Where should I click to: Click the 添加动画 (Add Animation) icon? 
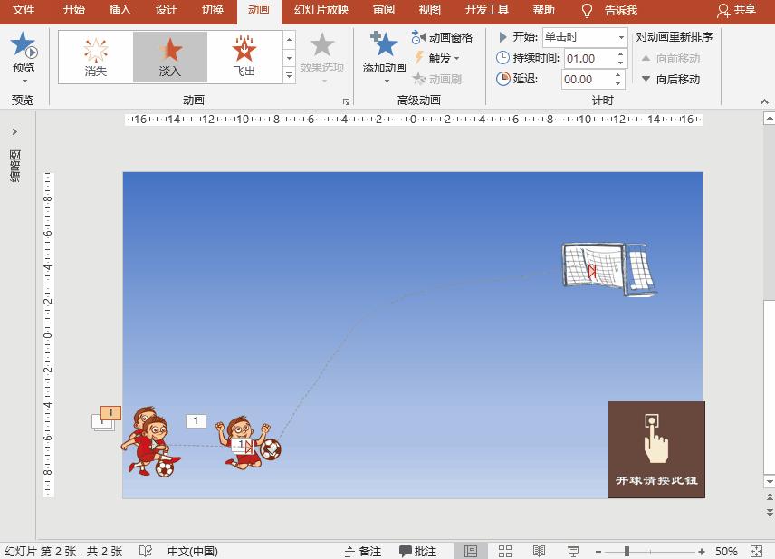pos(383,45)
